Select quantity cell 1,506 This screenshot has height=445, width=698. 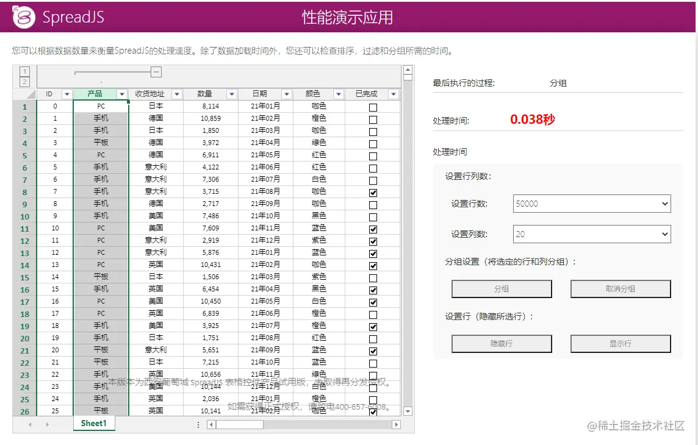(x=210, y=277)
